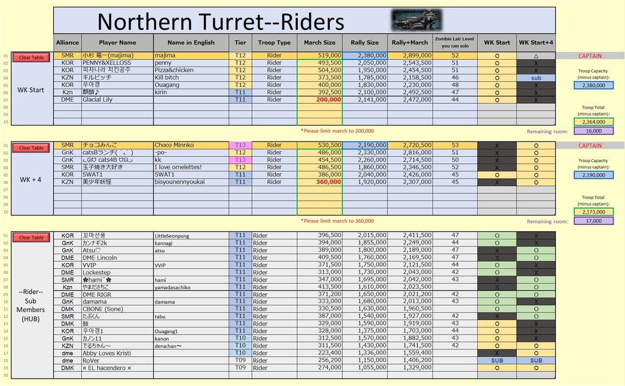Select the Alliance column header
The width and height of the screenshot is (625, 386).
67,43
